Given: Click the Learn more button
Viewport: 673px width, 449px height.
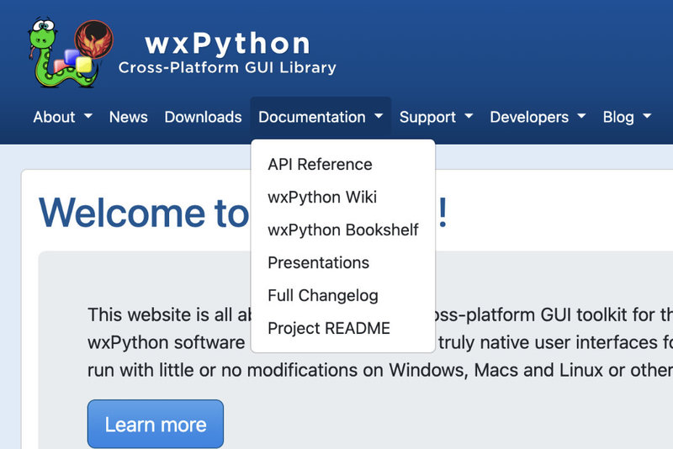Looking at the screenshot, I should [x=156, y=424].
